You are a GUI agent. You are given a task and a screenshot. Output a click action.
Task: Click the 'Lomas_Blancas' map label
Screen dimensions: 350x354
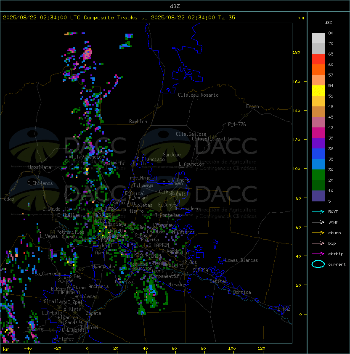[241, 260]
